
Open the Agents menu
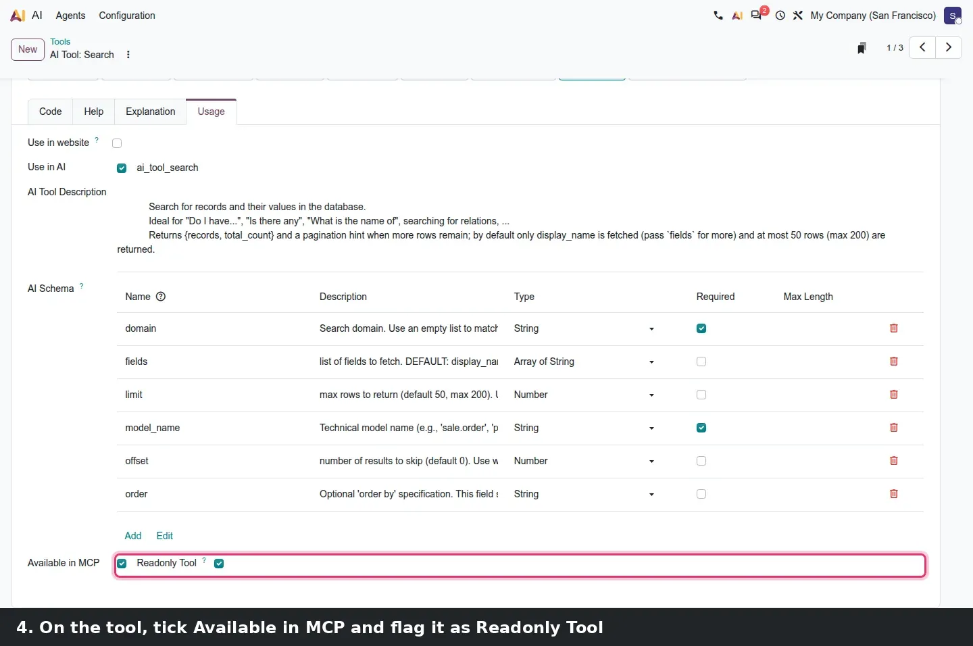71,16
